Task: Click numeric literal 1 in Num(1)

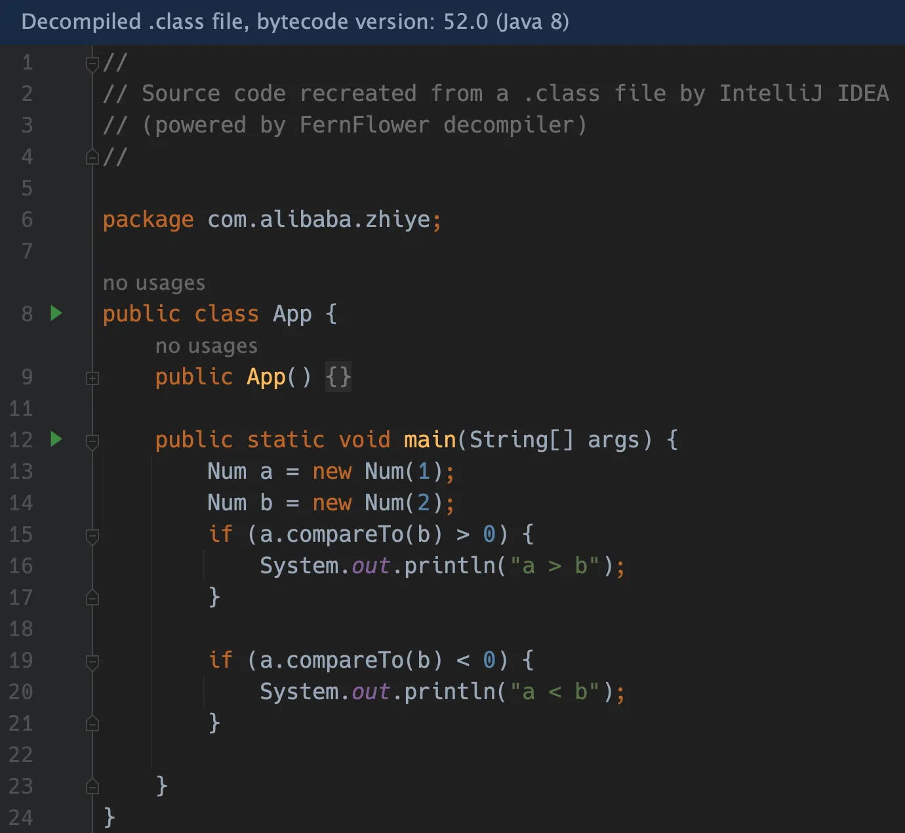Action: tap(424, 471)
